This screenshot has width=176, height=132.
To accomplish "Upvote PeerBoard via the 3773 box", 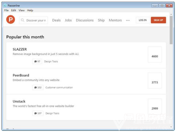I will (155, 80).
